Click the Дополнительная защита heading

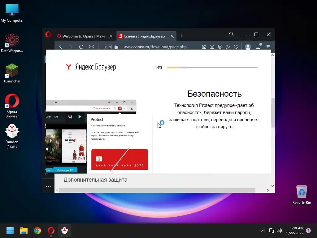[x=95, y=180]
